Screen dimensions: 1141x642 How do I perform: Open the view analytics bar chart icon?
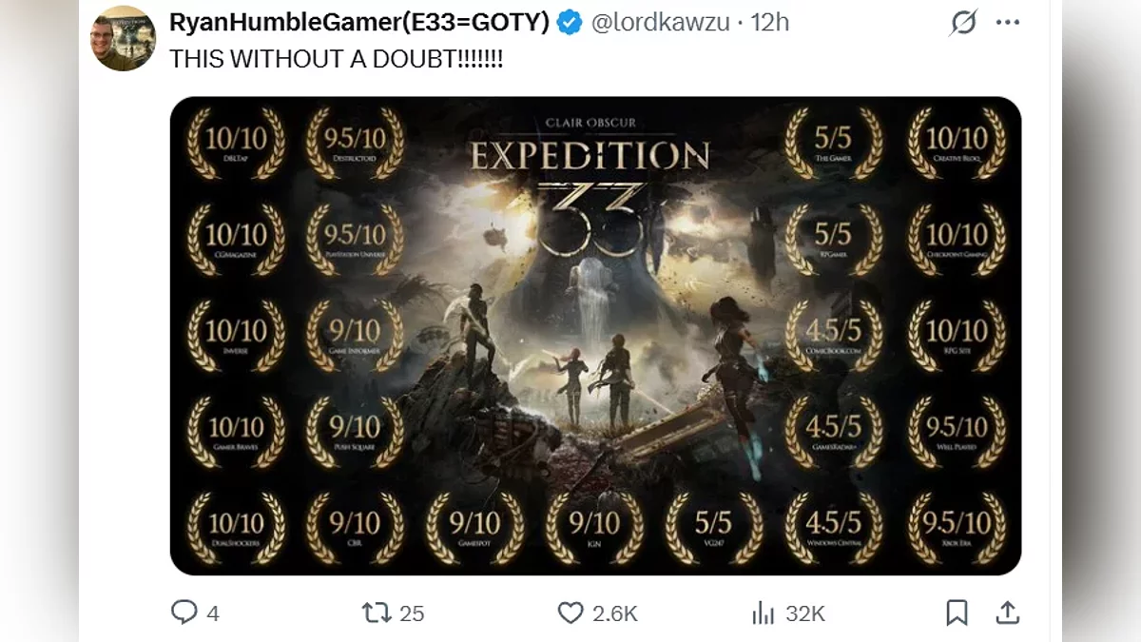point(763,613)
